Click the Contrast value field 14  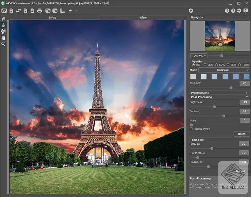pyautogui.click(x=245, y=111)
